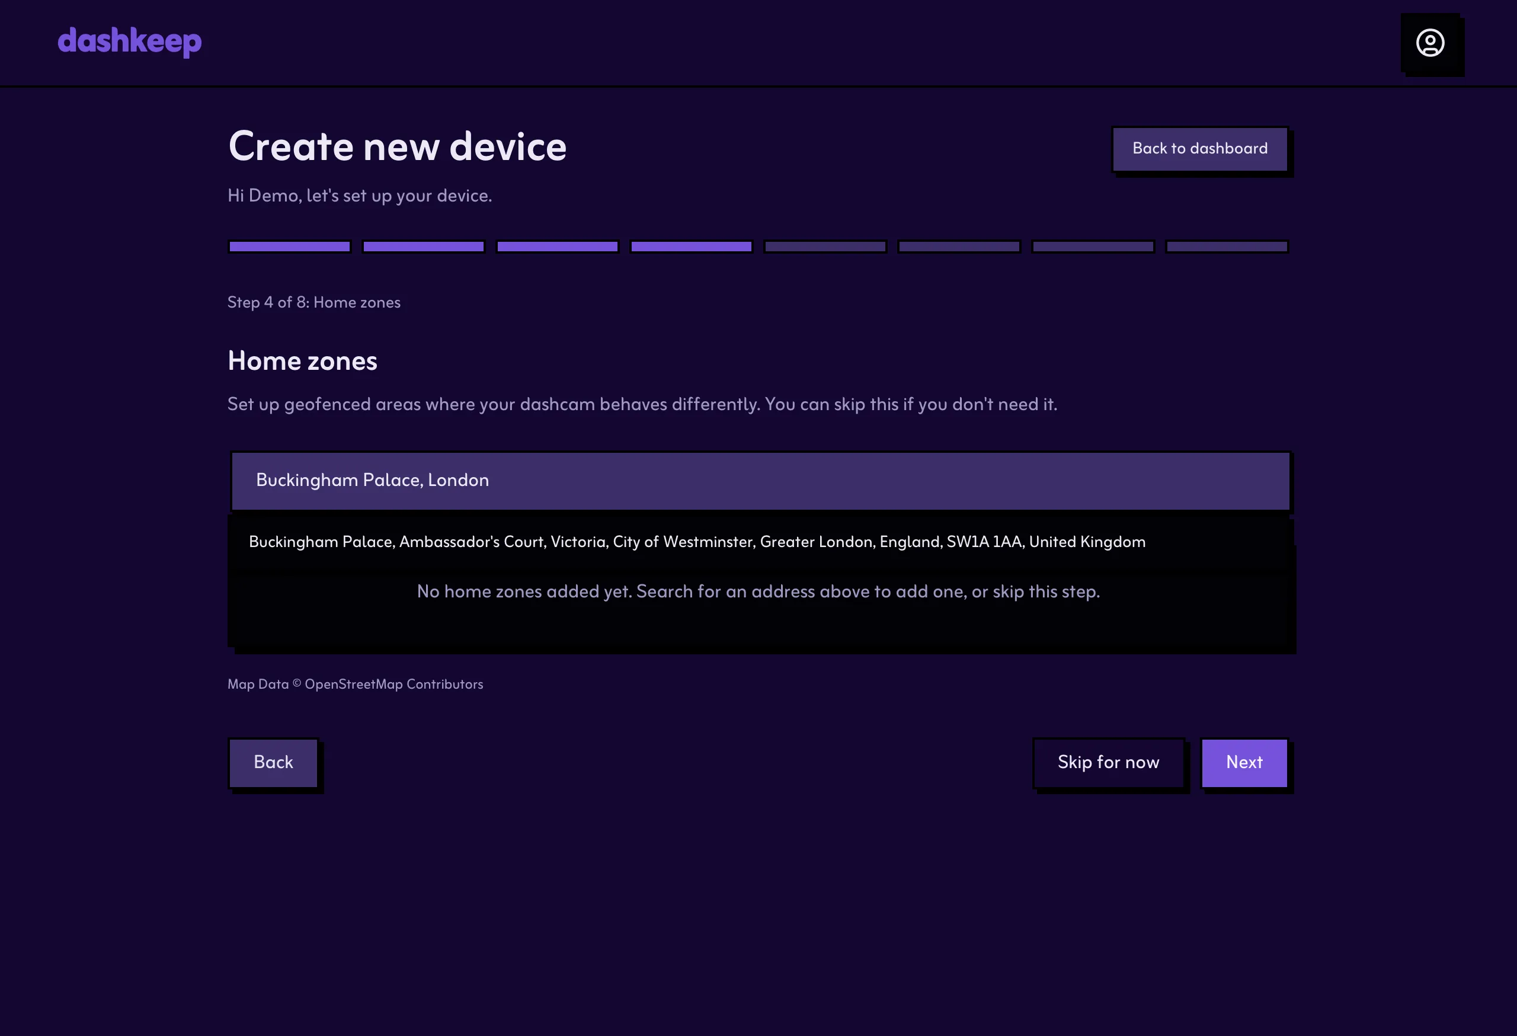1517x1036 pixels.
Task: Click the 'Map Data © OpenStreetMap Contributors' text
Action: coord(355,684)
